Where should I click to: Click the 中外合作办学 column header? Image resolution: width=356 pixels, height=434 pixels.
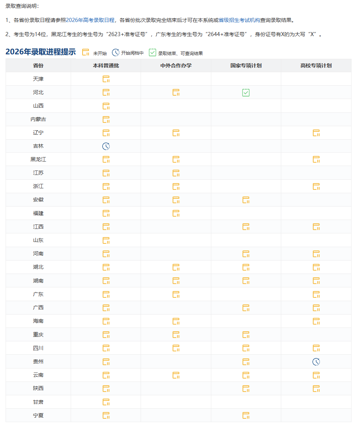tap(176, 66)
